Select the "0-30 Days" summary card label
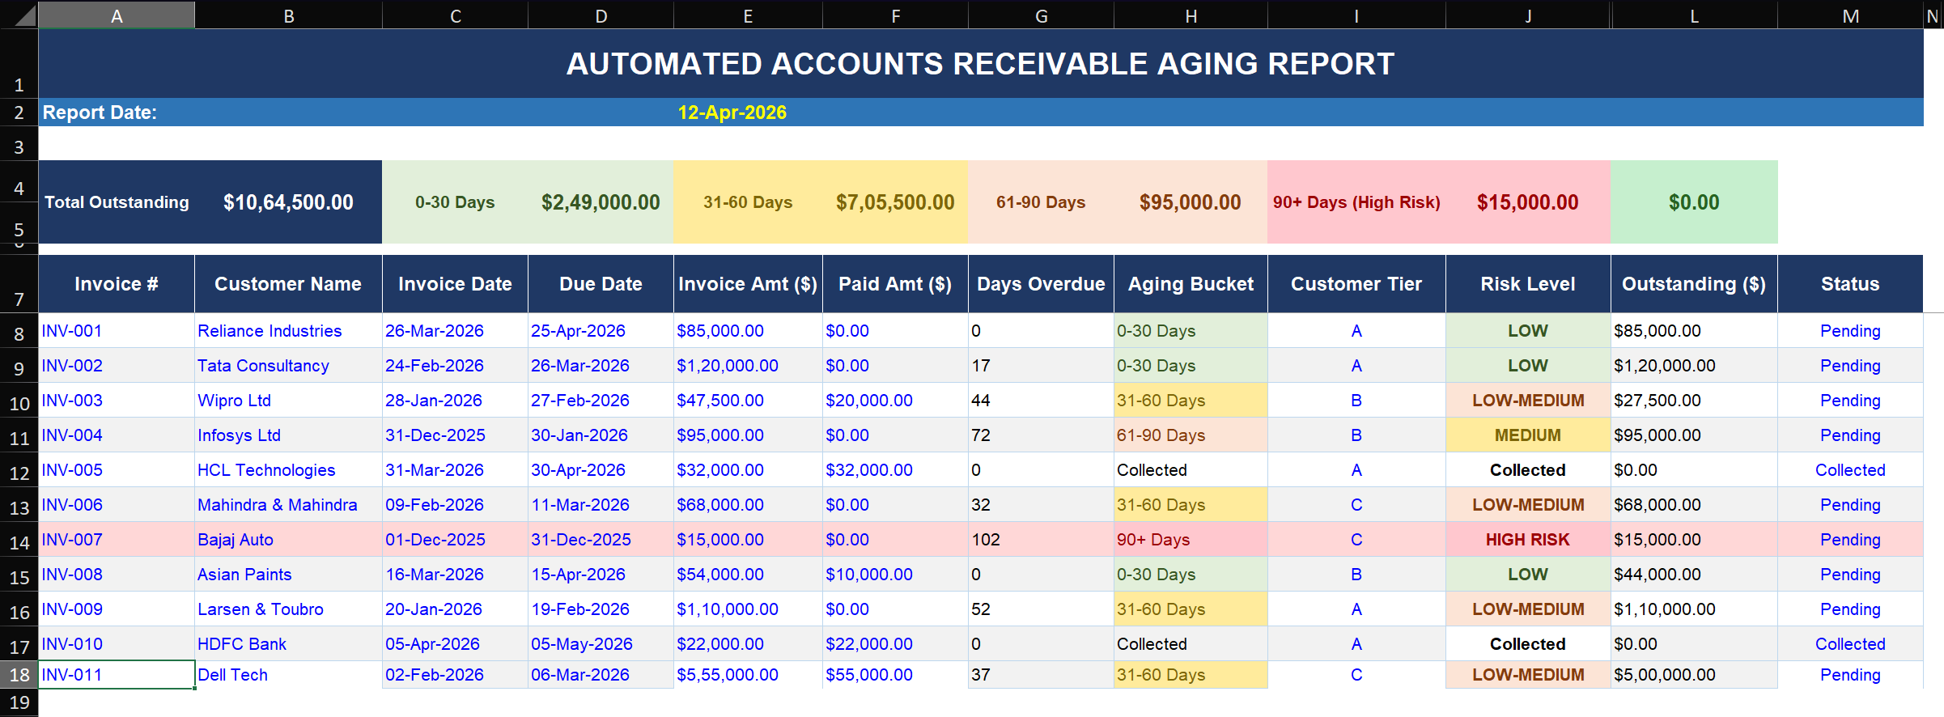 [x=455, y=202]
